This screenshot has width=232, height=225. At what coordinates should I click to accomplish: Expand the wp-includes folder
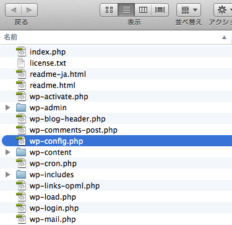[x=7, y=175]
